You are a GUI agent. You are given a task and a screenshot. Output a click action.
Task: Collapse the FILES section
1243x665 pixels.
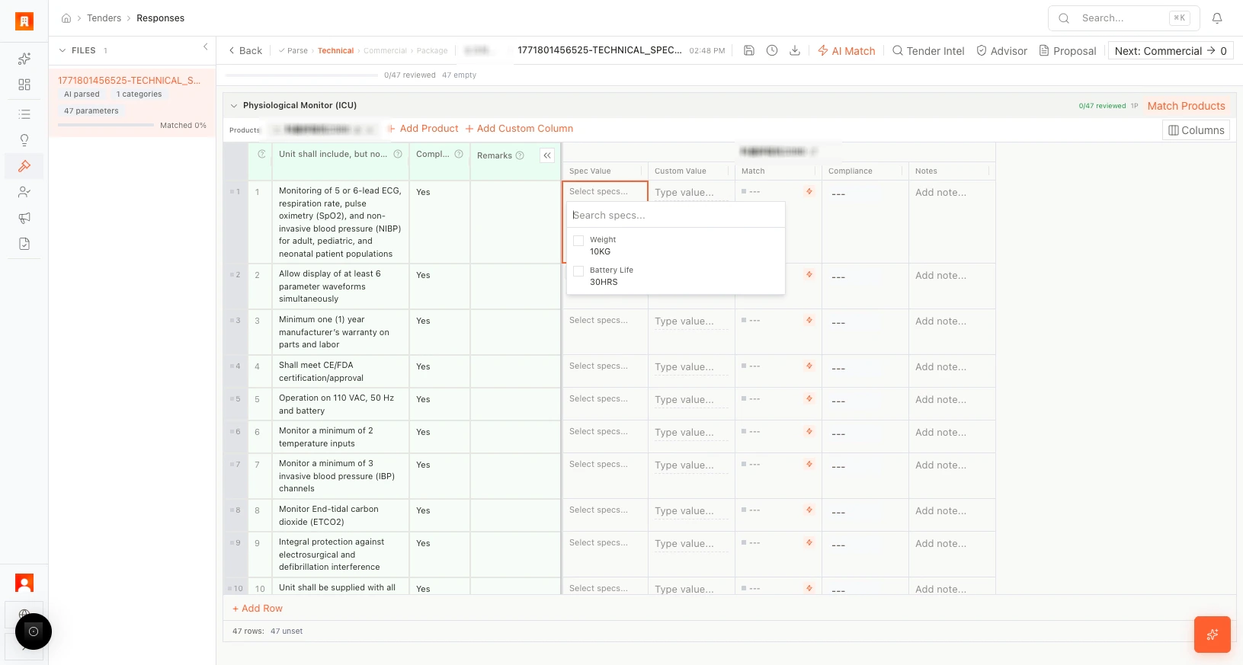coord(62,50)
